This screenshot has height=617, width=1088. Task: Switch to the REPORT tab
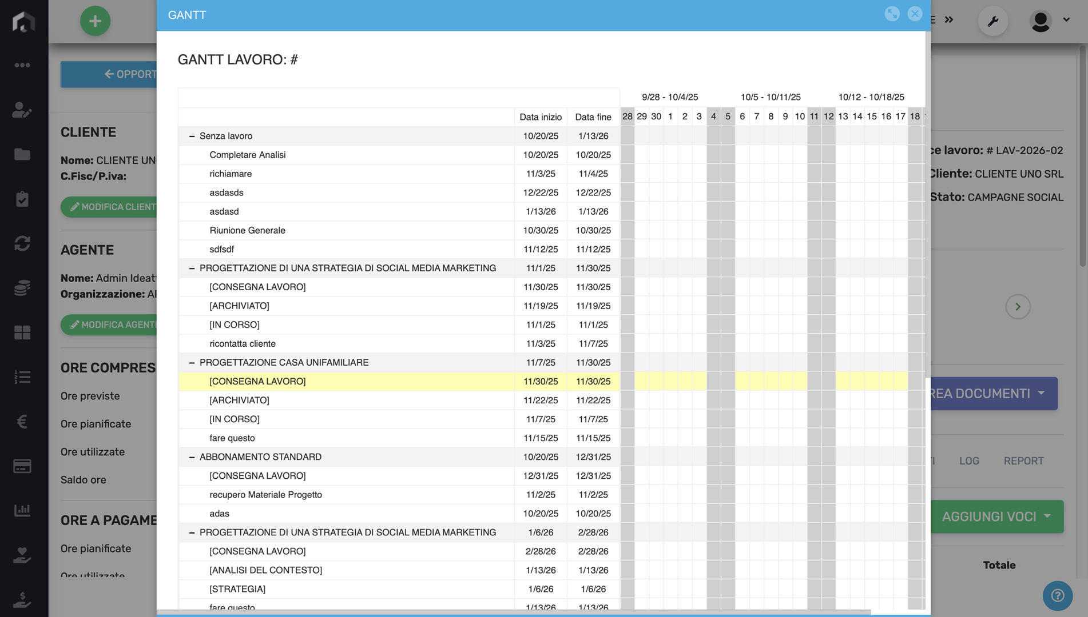(1023, 461)
